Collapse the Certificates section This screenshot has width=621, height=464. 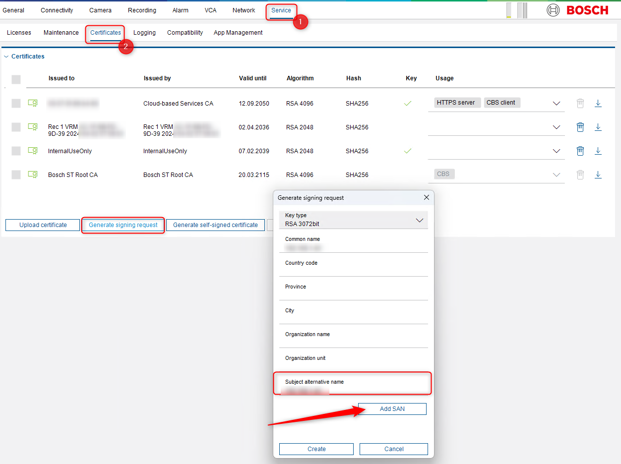pyautogui.click(x=6, y=57)
